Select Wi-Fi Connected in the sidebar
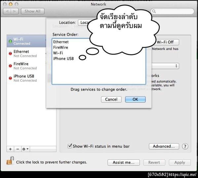Image resolution: width=198 pixels, height=178 pixels. (26, 41)
